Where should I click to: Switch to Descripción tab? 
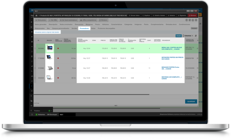click(53, 25)
